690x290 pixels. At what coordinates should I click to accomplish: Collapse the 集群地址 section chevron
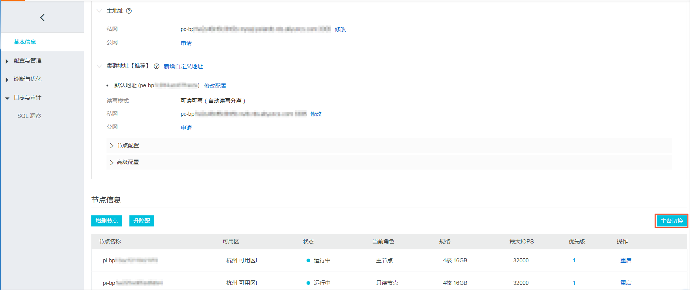click(99, 66)
